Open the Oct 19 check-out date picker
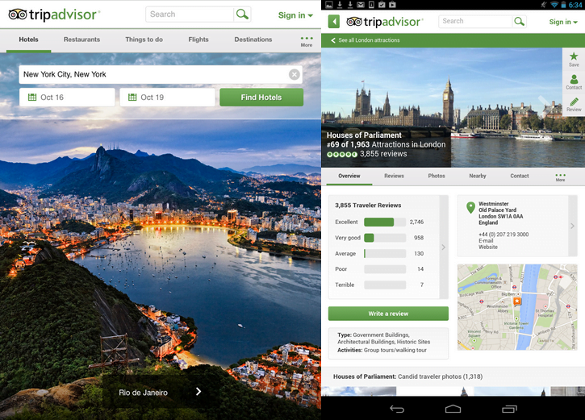 coord(167,98)
